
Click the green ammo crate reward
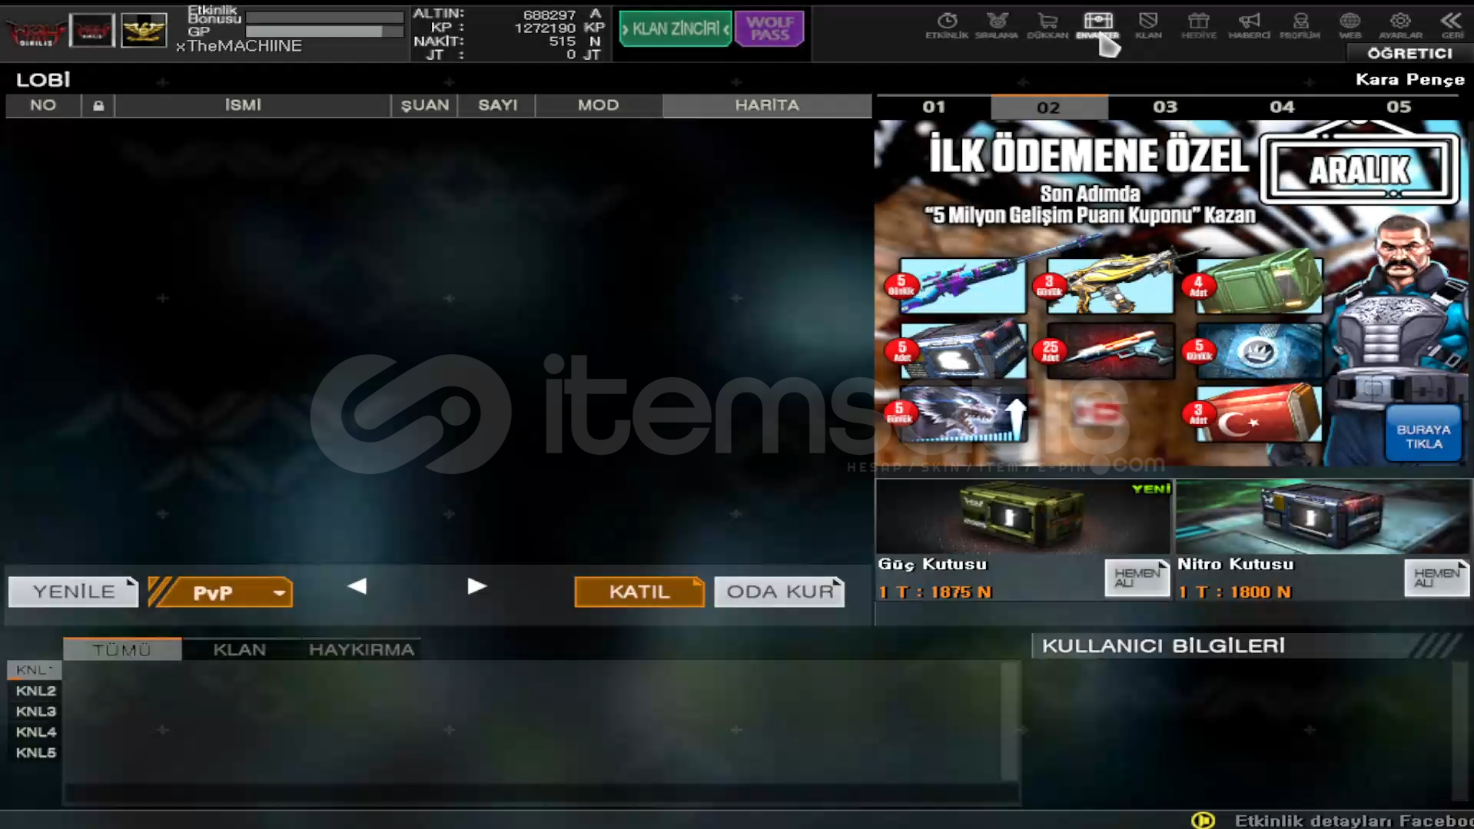pos(1259,285)
